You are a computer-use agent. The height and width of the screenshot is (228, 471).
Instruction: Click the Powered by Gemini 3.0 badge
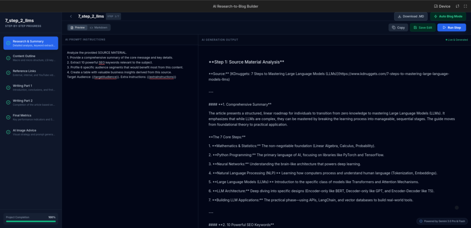[x=442, y=221]
